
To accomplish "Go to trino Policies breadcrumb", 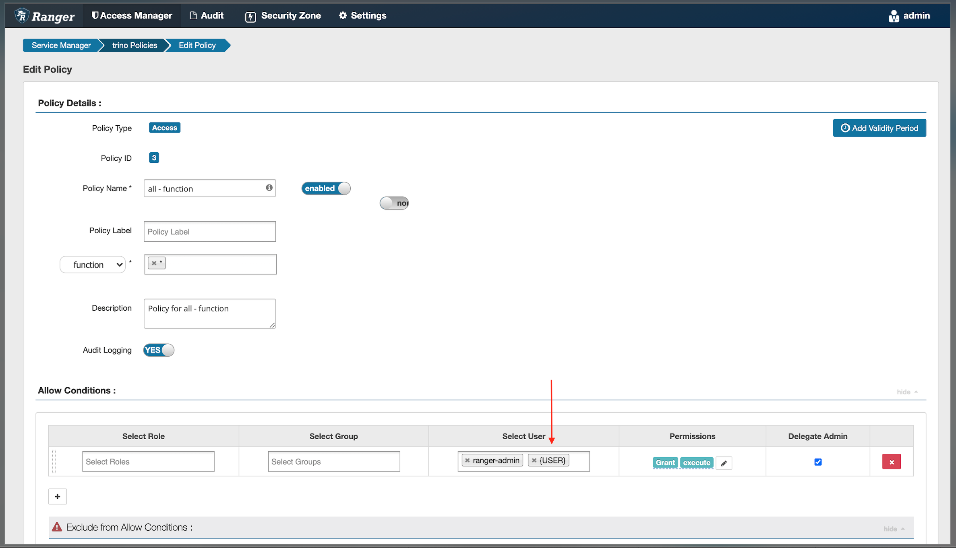I will point(135,46).
